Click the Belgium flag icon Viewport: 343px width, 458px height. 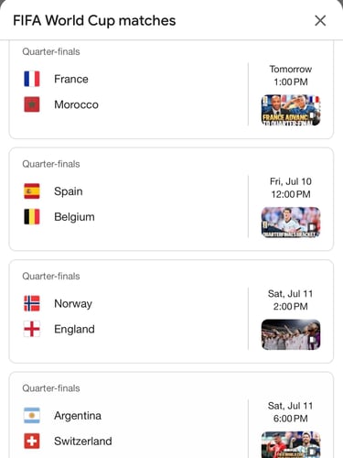(32, 217)
